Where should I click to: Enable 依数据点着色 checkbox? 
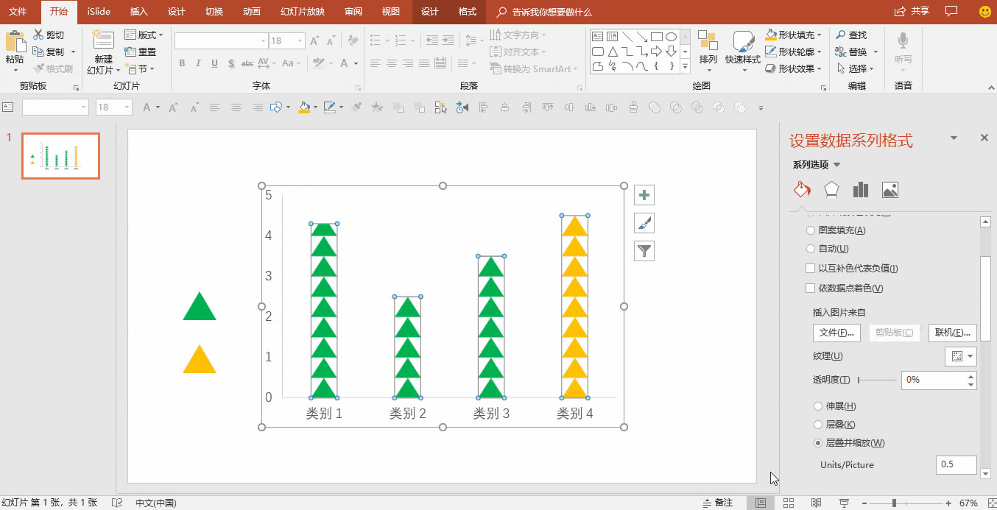point(811,288)
